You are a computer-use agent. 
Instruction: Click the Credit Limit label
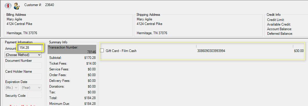point(276,20)
